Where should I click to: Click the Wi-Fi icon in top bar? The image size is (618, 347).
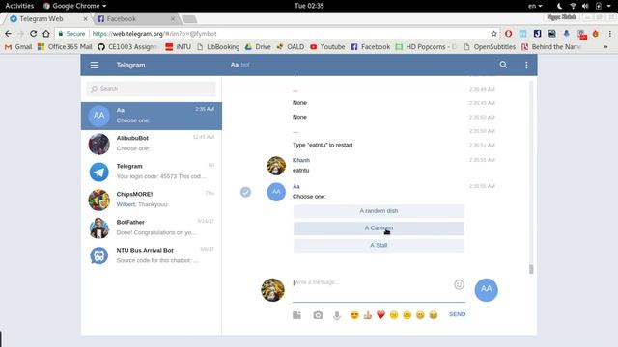pos(573,6)
